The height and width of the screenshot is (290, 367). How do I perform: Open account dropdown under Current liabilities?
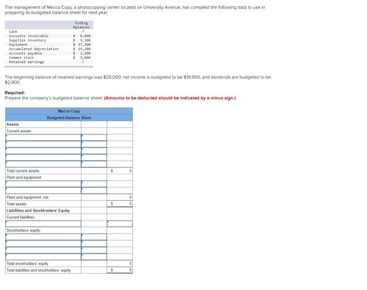(x=44, y=224)
